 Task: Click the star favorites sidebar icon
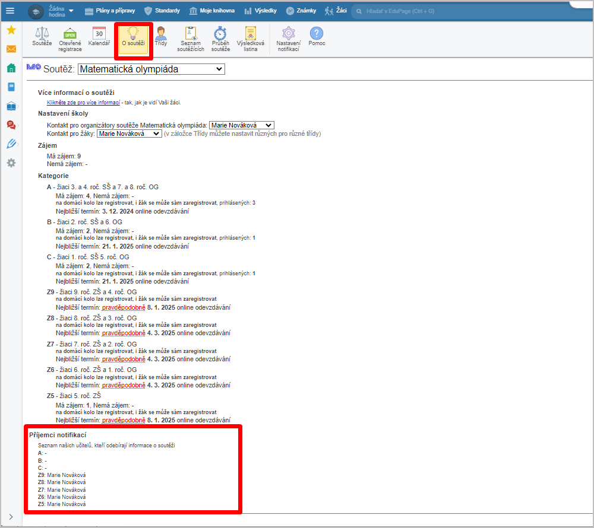point(11,30)
